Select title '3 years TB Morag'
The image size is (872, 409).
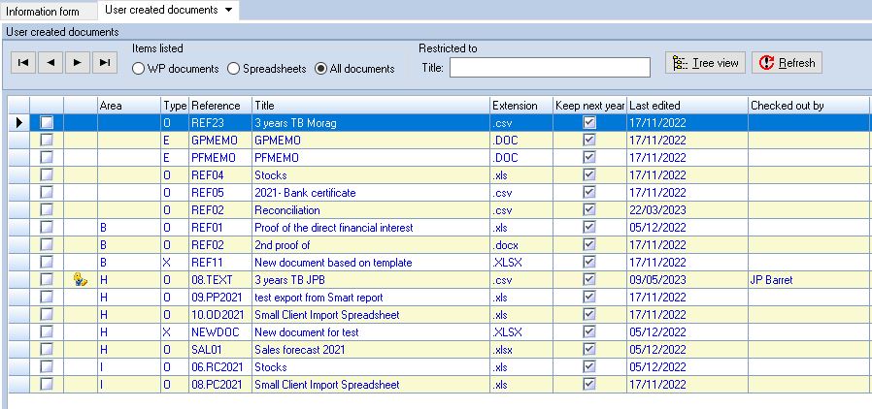coord(295,123)
